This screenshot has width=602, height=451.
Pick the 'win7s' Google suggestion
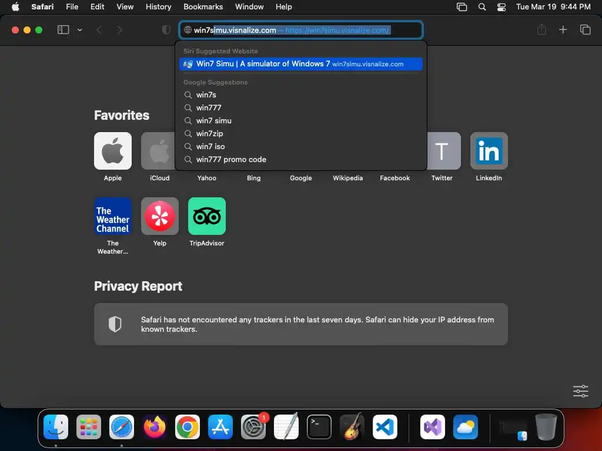tap(301, 95)
